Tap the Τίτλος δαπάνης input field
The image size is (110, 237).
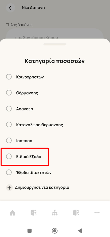[55, 34]
